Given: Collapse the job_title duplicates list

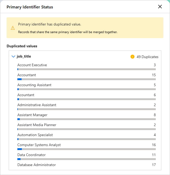Looking at the screenshot, I should click(x=13, y=56).
